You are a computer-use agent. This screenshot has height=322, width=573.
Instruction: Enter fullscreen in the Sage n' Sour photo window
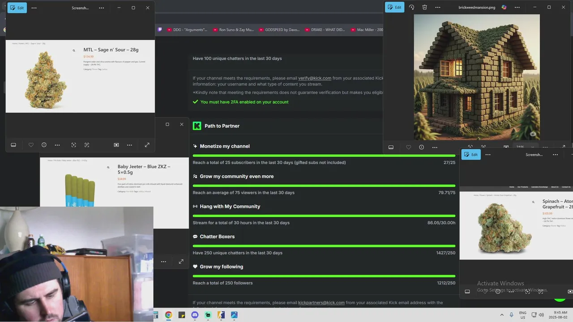coord(147,145)
